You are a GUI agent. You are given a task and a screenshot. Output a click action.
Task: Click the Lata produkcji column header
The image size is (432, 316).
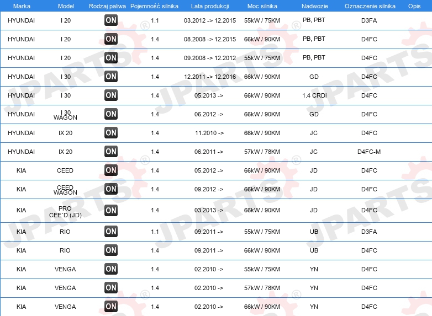(210, 6)
